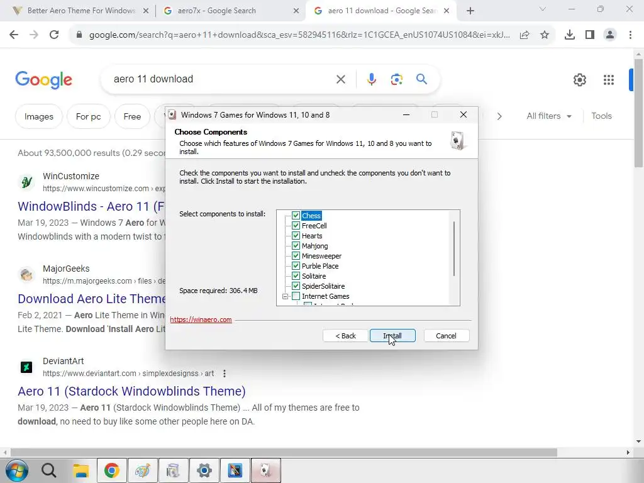Click the DeviantArt site favicon

point(26,367)
